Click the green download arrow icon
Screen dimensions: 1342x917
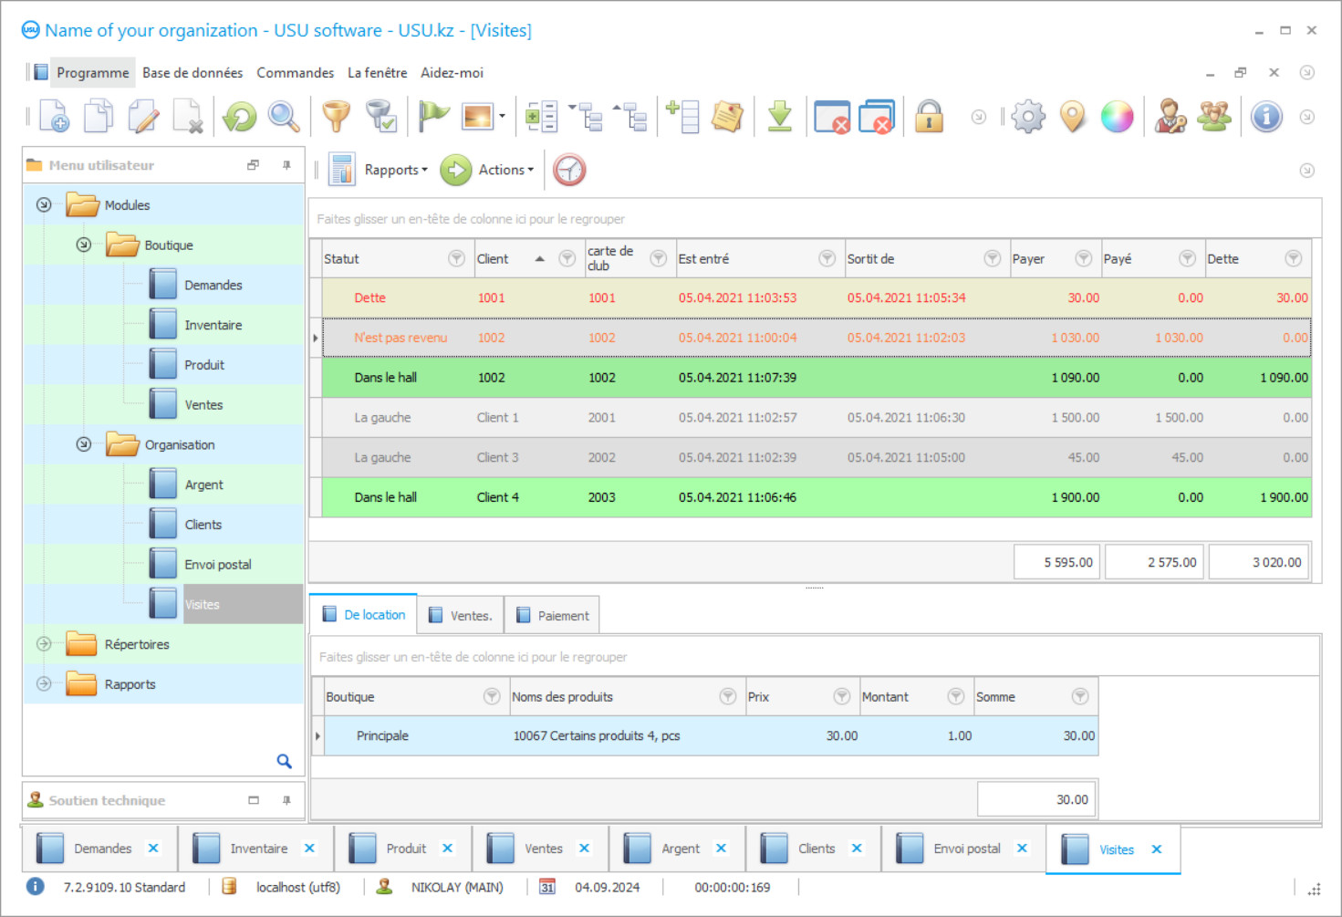pyautogui.click(x=780, y=117)
